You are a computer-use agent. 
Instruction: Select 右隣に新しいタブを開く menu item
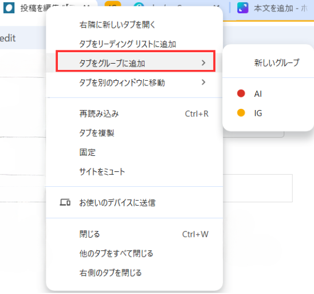(135, 25)
